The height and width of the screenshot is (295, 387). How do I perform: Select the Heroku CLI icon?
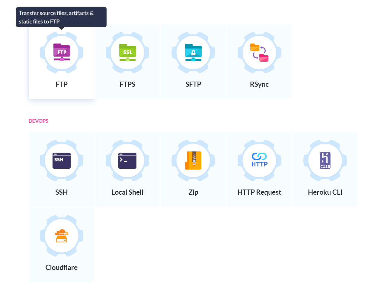pos(325,160)
